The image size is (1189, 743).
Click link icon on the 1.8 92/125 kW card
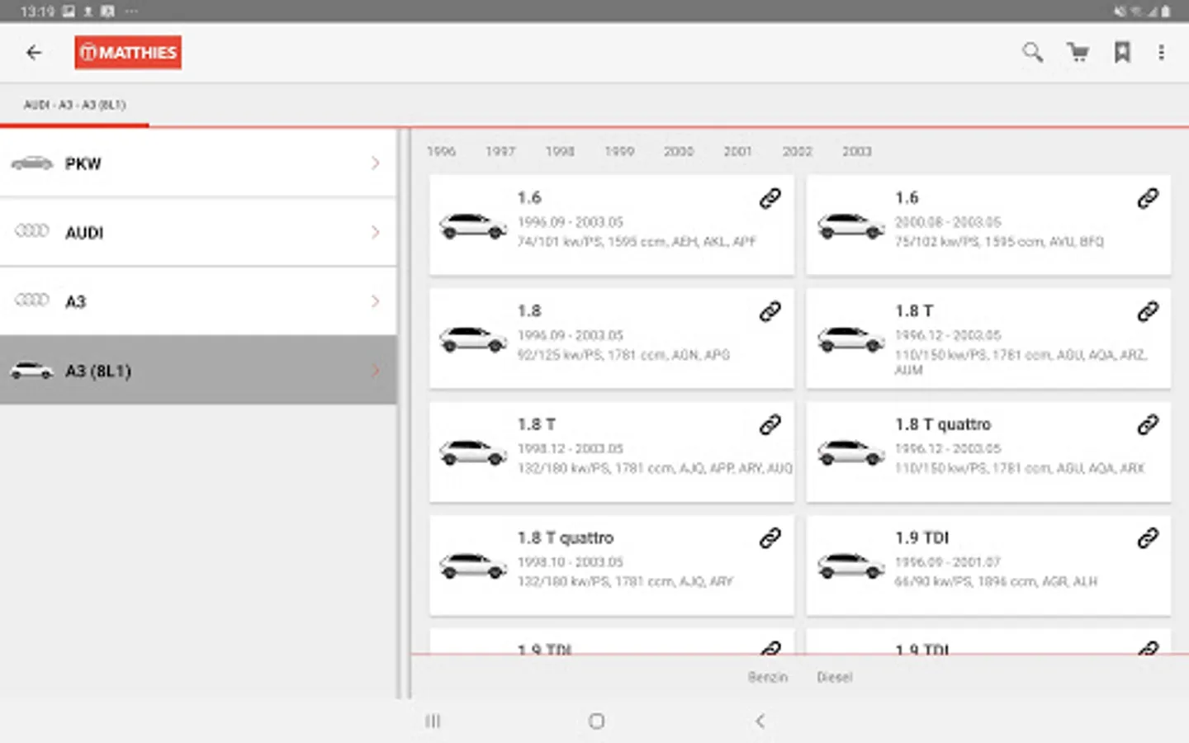[770, 311]
